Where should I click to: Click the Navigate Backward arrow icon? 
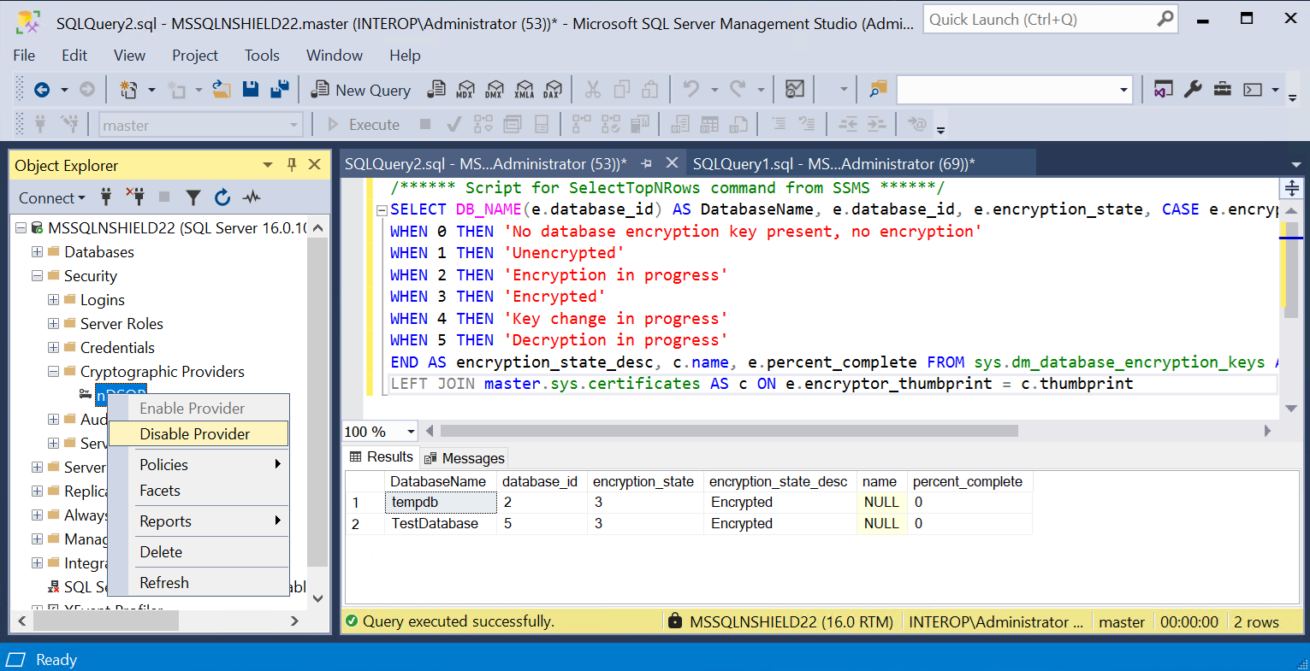pos(41,90)
